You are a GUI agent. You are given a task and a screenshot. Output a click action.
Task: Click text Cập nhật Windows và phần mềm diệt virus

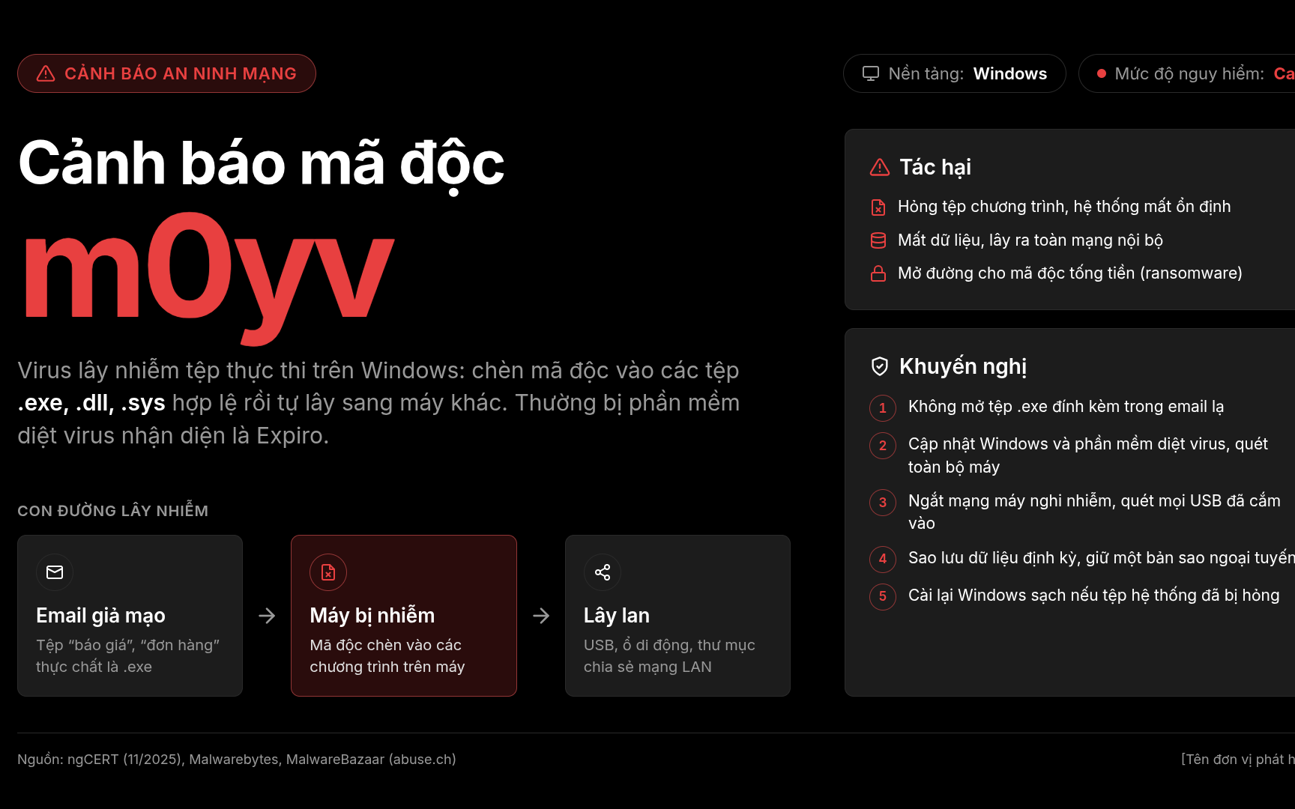tap(1088, 455)
